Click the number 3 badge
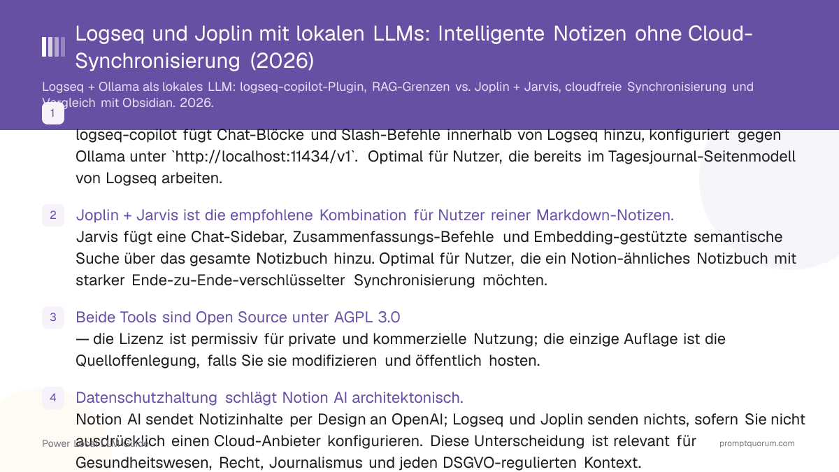The width and height of the screenshot is (839, 472). coord(53,317)
